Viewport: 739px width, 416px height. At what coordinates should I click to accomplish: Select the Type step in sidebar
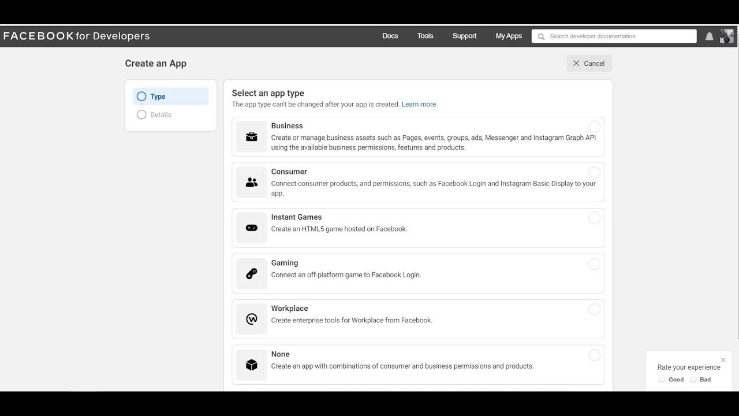[x=170, y=96]
